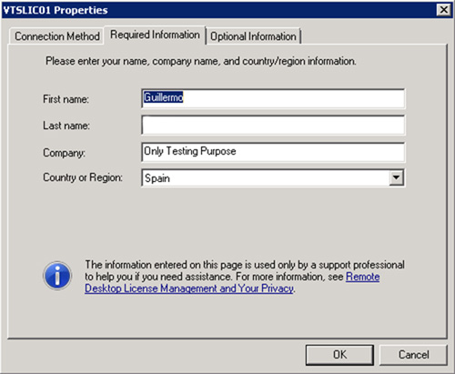Screen dimensions: 455x374
Task: Close the VTSLIC01 Properties dialog
Action: coord(443,10)
